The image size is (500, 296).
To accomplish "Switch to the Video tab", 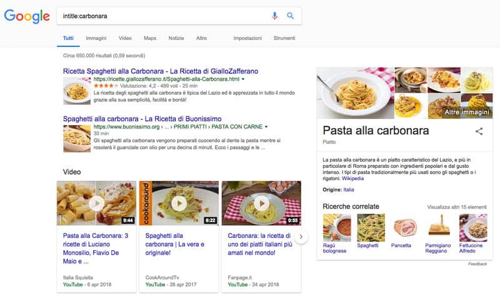I will (125, 38).
